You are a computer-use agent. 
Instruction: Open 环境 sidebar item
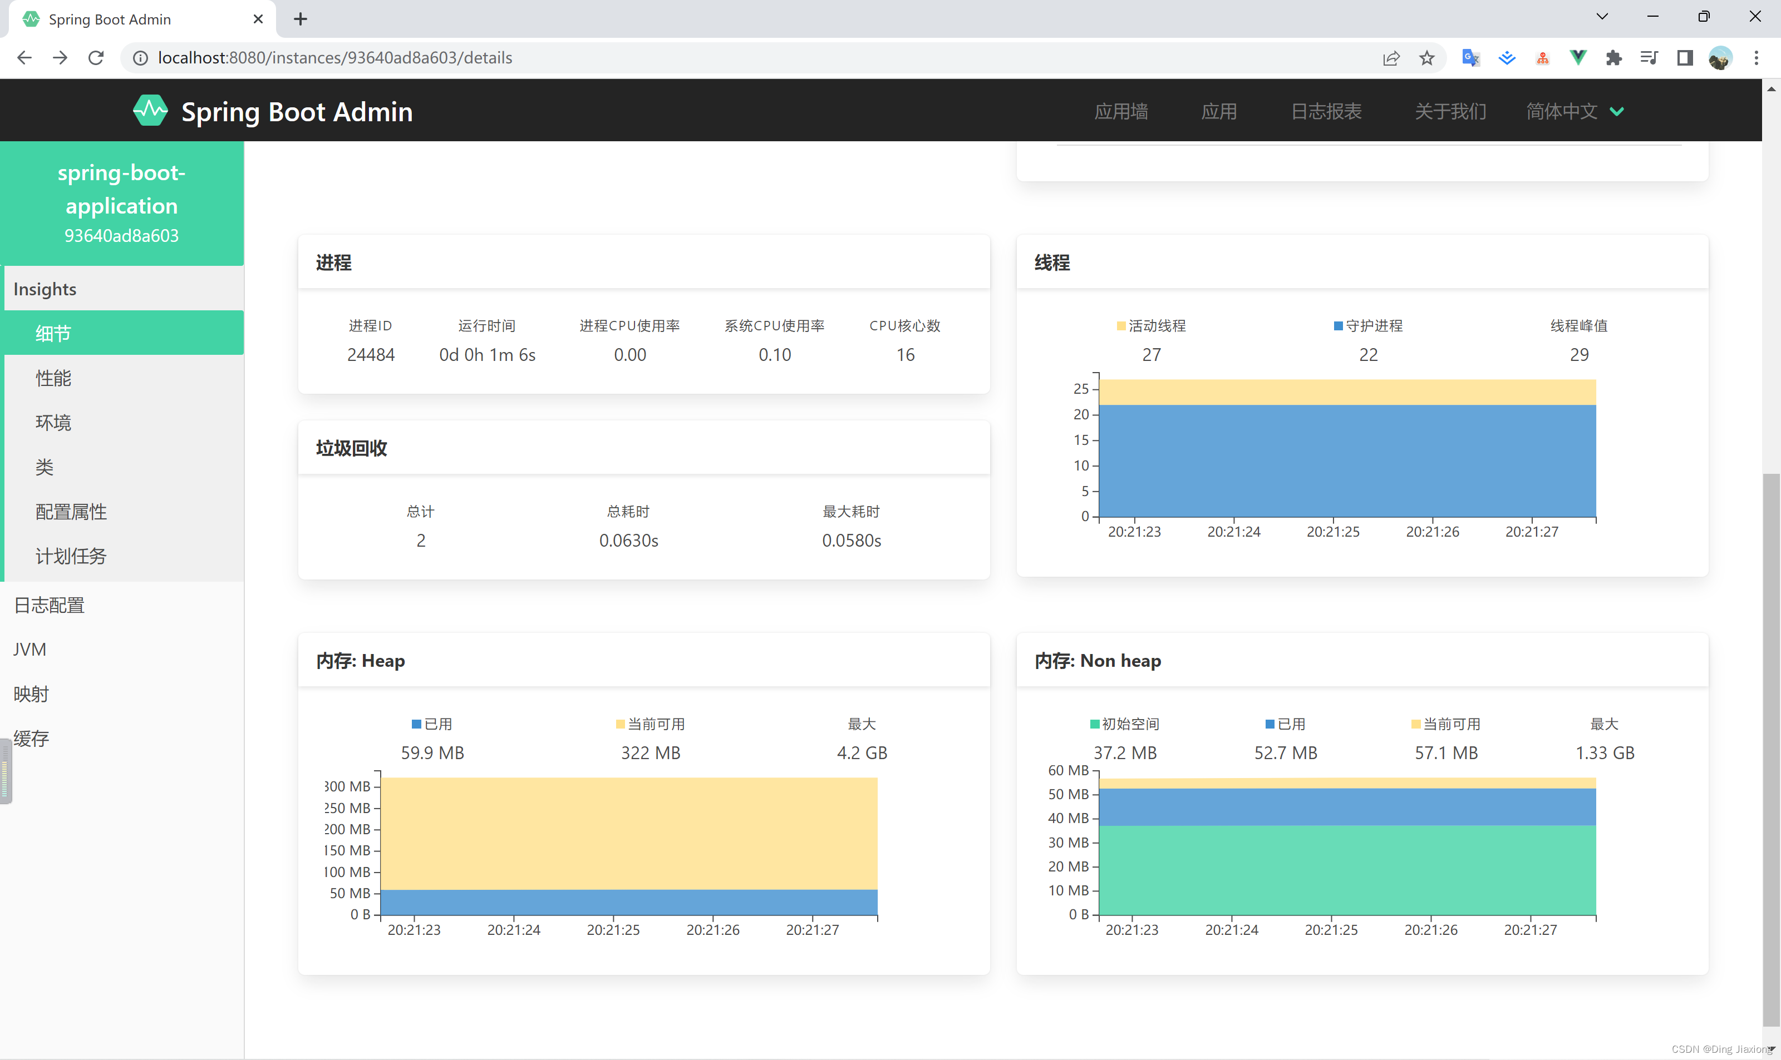tap(124, 422)
